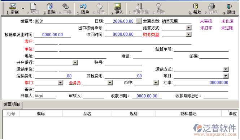This screenshot has width=240, height=140.
Task: Click the 备注 remarks input field
Action: tap(131, 89)
